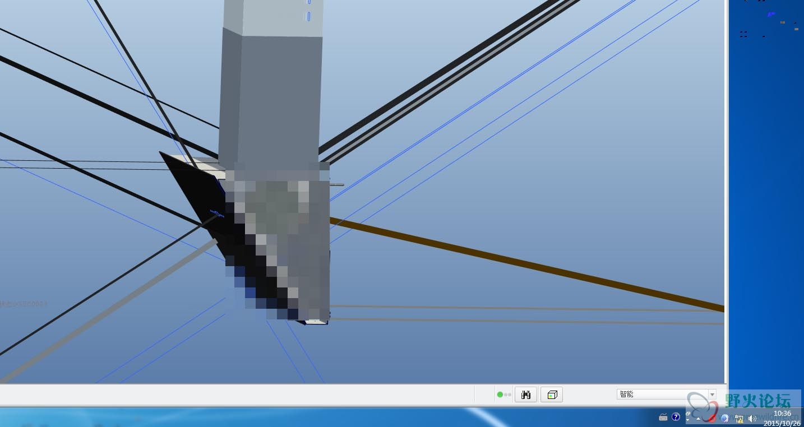Click the green regeneration status light
This screenshot has height=427, width=804.
pyautogui.click(x=500, y=394)
